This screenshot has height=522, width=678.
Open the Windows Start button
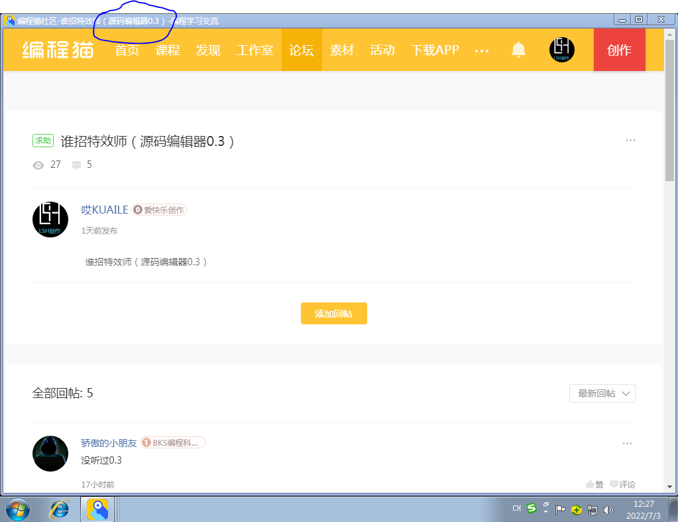(x=18, y=509)
